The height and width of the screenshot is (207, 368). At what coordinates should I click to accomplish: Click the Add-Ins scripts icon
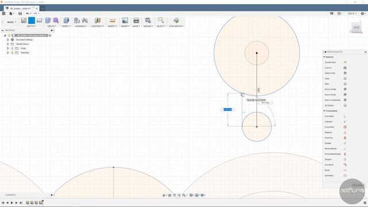pos(148,21)
